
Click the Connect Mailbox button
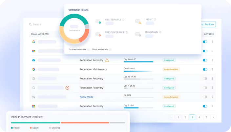209,25
